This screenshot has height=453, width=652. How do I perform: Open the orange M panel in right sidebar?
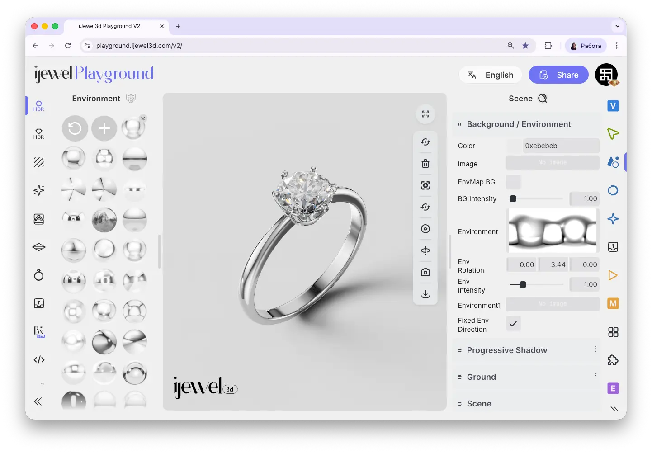point(613,303)
